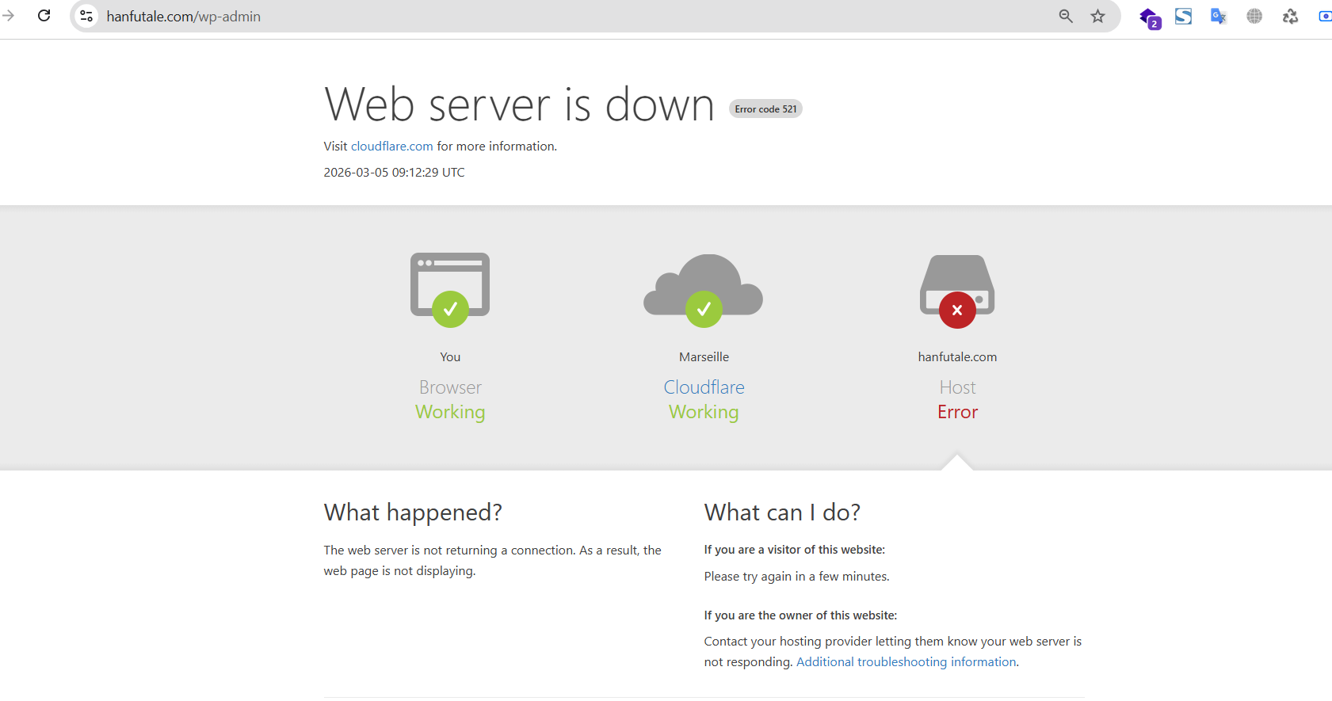Click the You label under browser icon
The image size is (1332, 701).
click(x=450, y=357)
